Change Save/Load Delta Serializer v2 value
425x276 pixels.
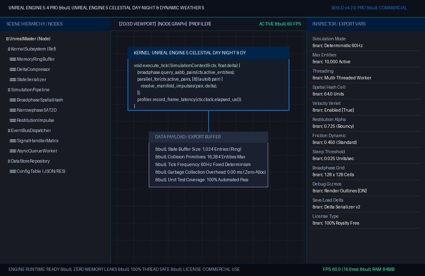tap(336, 207)
